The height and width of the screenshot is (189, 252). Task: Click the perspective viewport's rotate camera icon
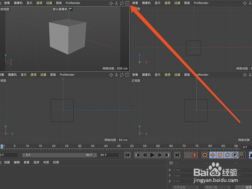122,3
